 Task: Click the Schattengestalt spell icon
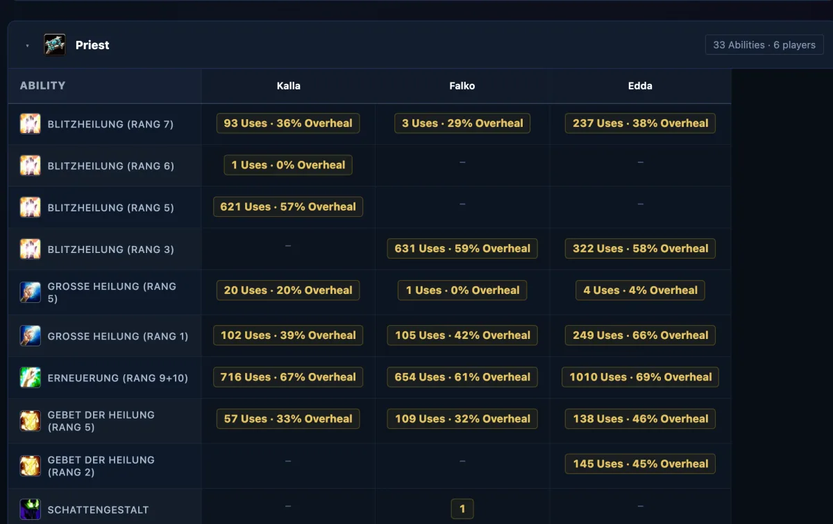point(31,509)
